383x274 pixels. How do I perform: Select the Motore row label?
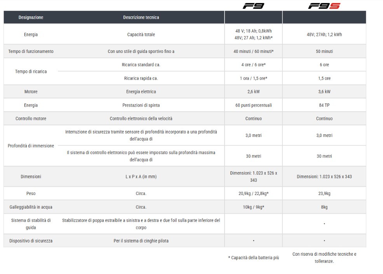point(31,92)
